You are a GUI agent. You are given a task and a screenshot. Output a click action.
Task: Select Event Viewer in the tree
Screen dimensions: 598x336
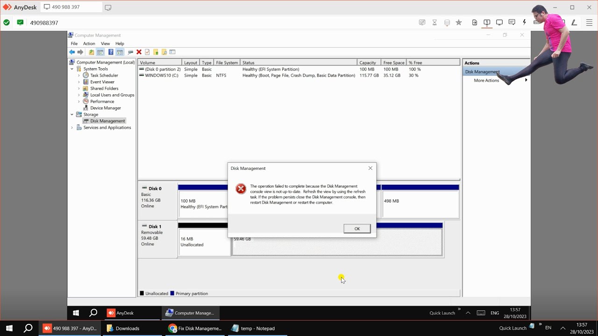pyautogui.click(x=102, y=82)
